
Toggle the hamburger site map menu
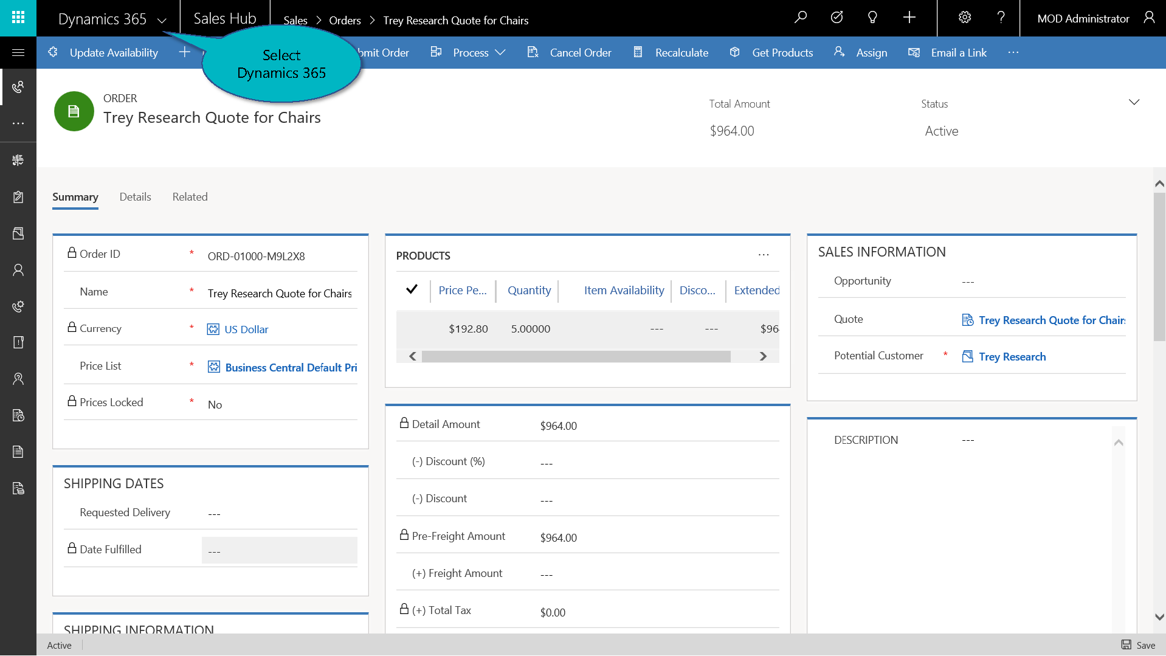coord(18,53)
